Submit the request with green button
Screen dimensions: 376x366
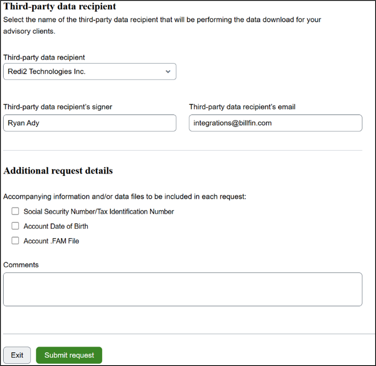[x=69, y=355]
